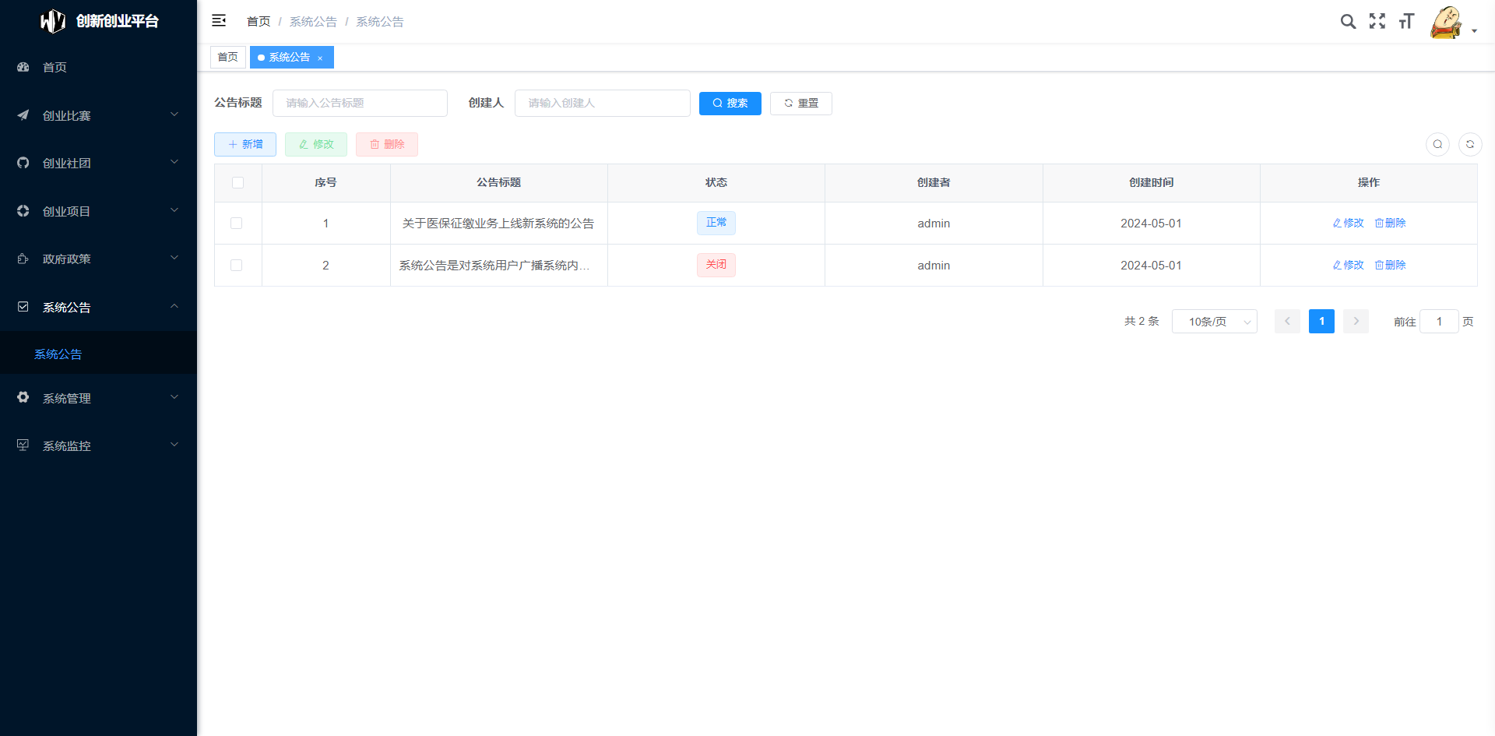Viewport: 1495px width, 736px height.
Task: Click 删除 for row 2 announcement
Action: (1390, 266)
